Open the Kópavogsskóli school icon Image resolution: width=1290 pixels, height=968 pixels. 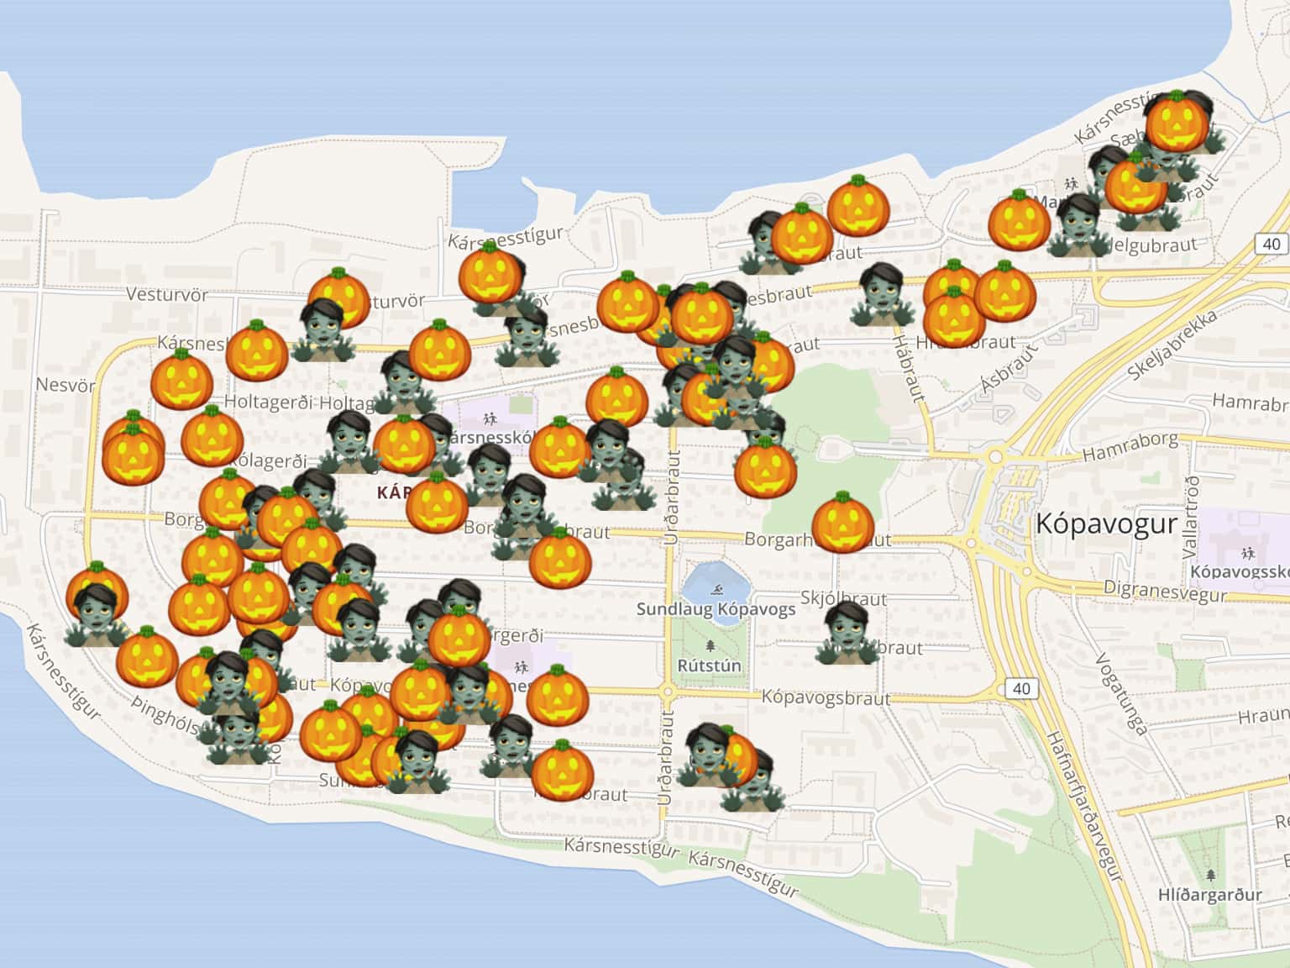coord(1249,552)
